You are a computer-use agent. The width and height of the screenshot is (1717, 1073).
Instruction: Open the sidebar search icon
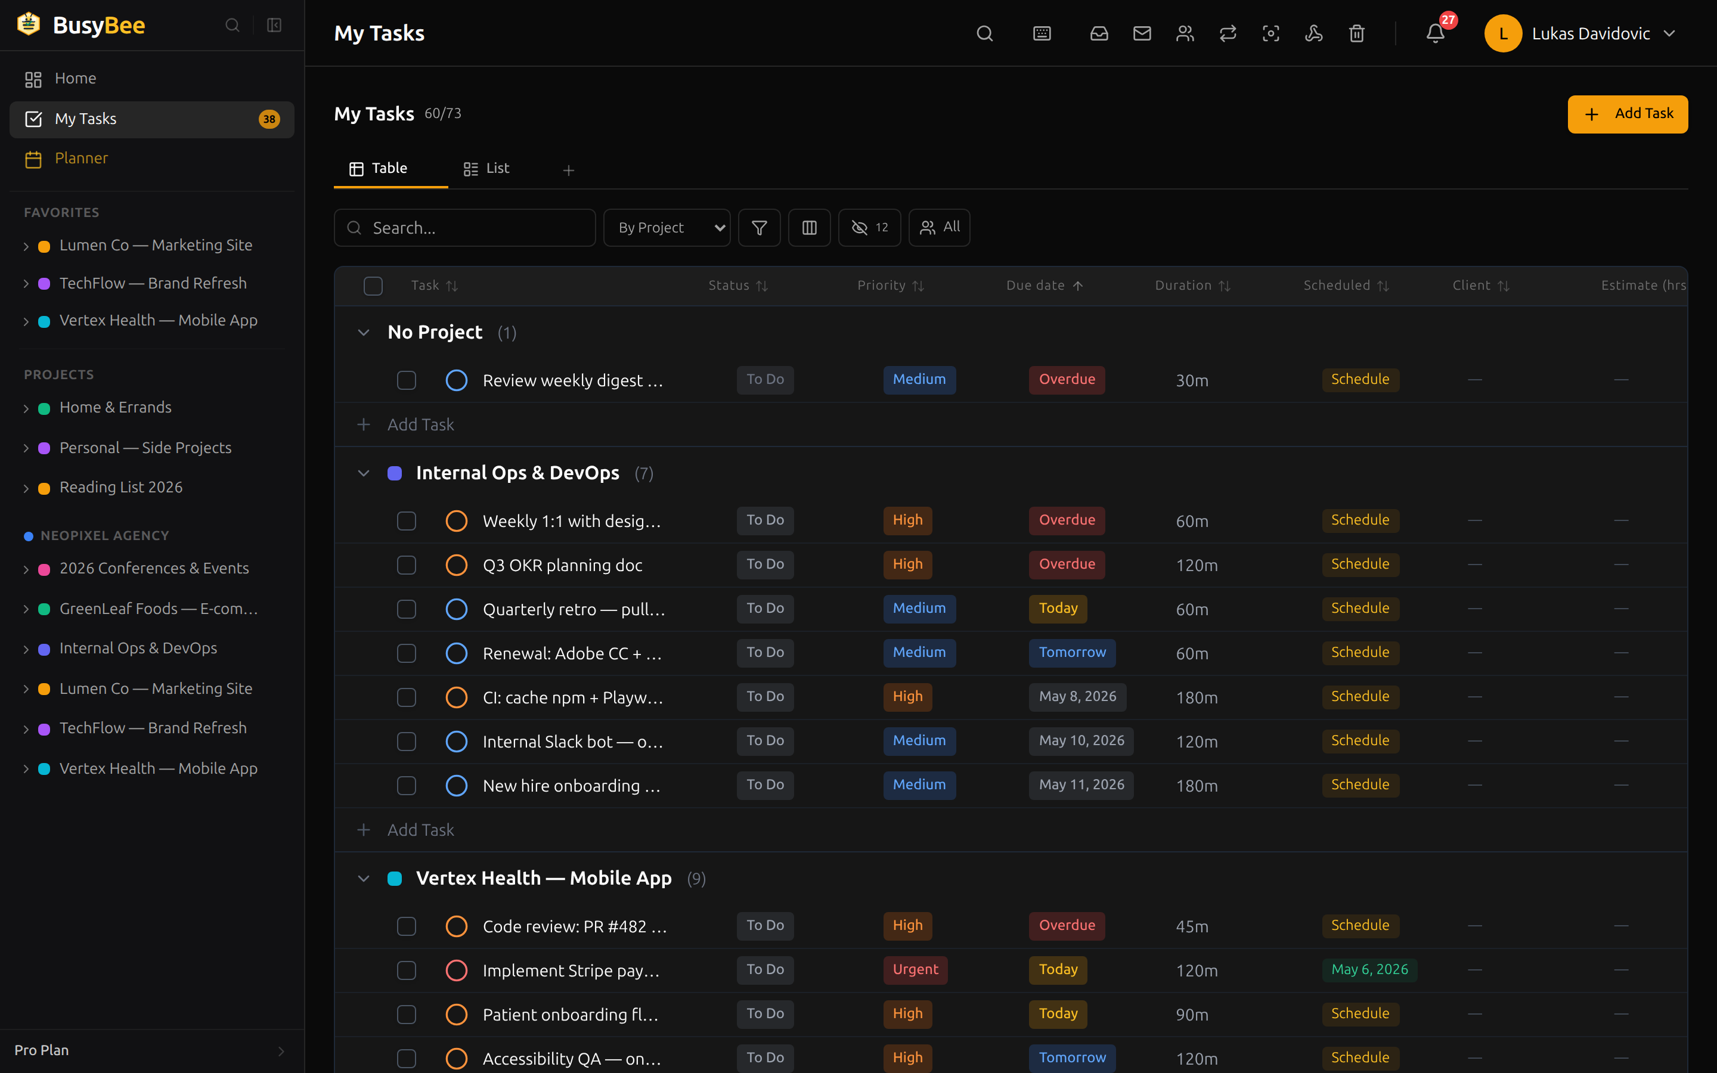pyautogui.click(x=232, y=26)
